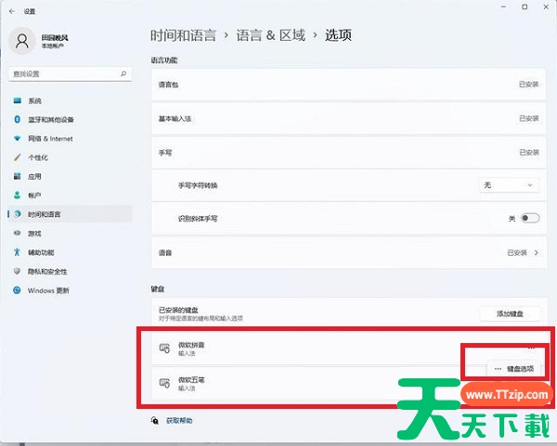Click the 选项 breadcrumb heading
The image size is (557, 446).
pyautogui.click(x=338, y=35)
